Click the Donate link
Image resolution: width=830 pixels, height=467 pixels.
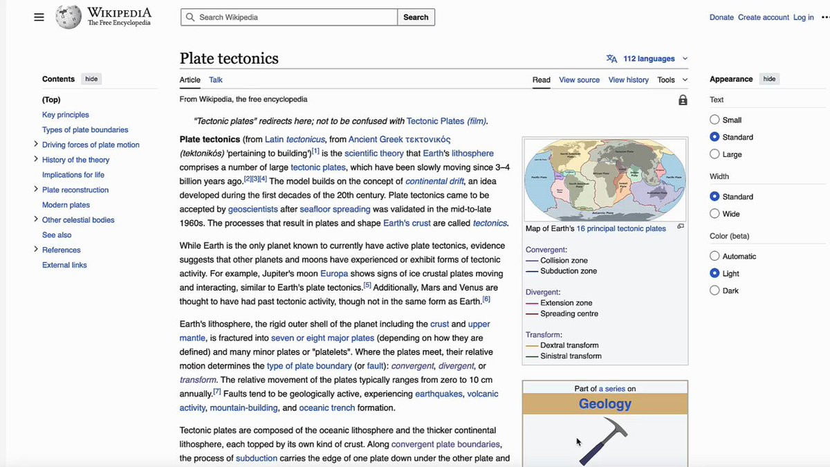coord(721,17)
